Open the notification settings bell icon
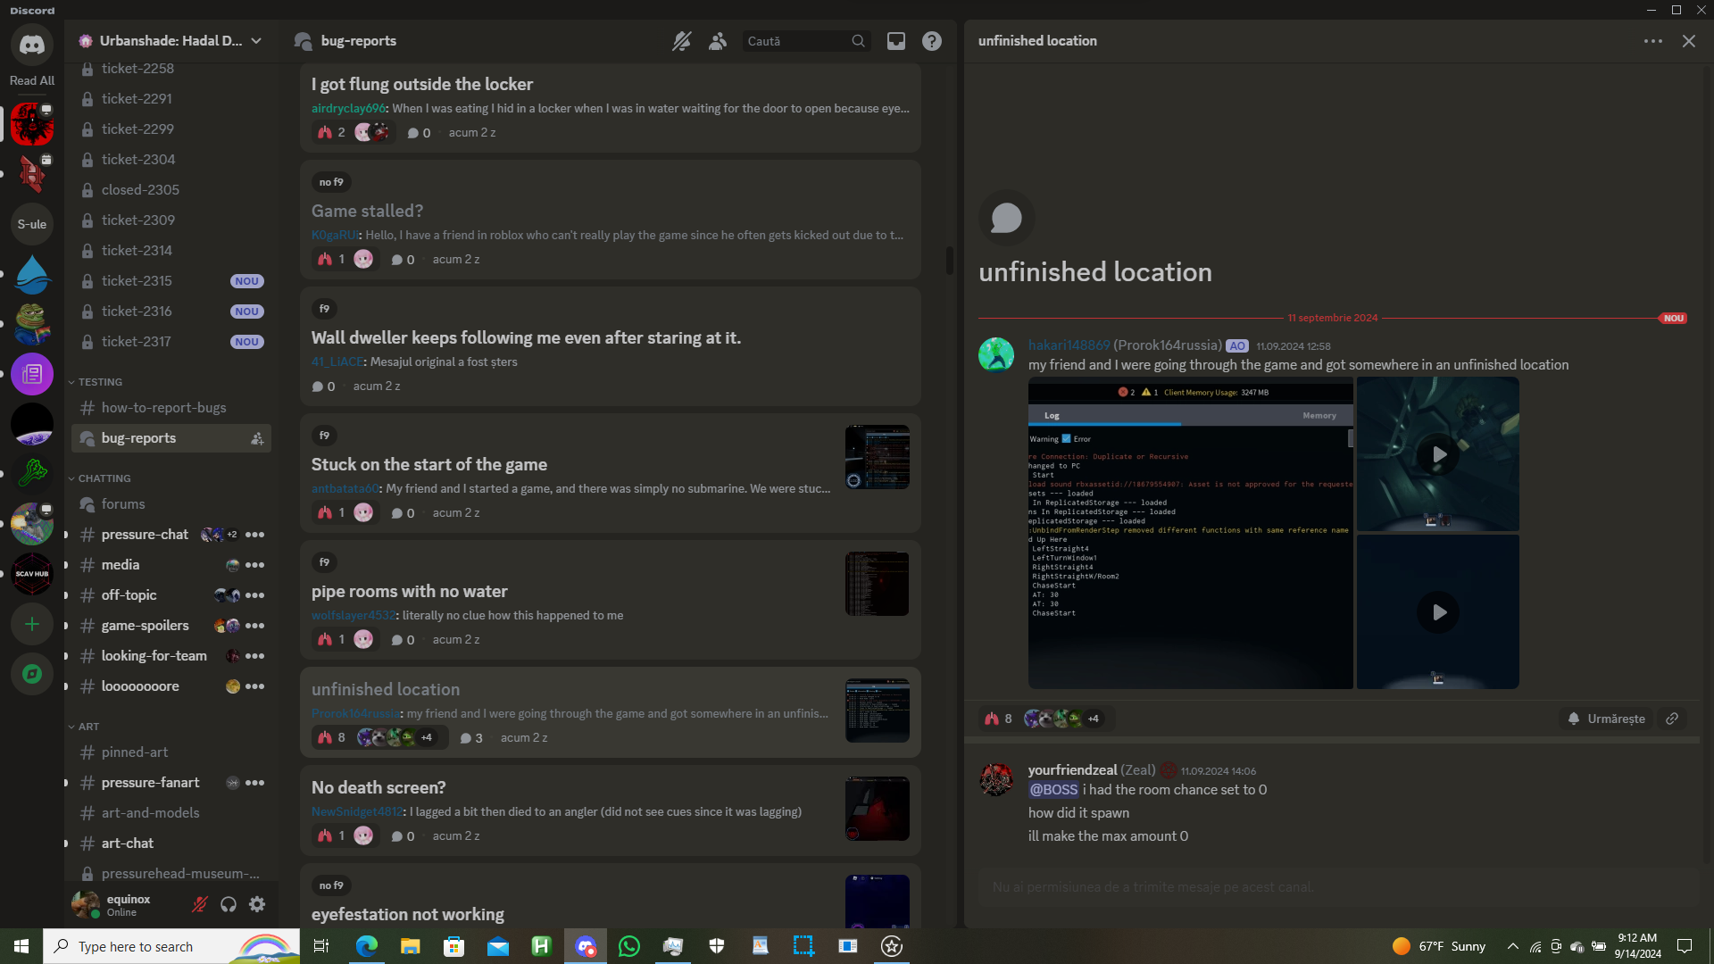Image resolution: width=1714 pixels, height=964 pixels. [x=681, y=41]
